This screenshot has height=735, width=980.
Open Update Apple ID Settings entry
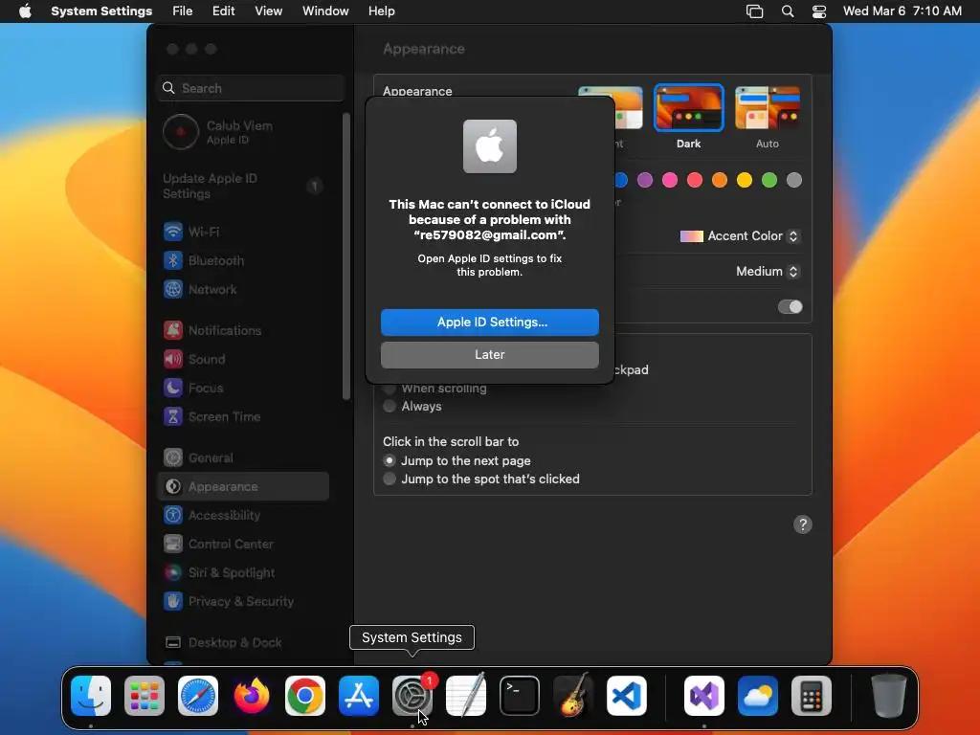[x=244, y=186]
